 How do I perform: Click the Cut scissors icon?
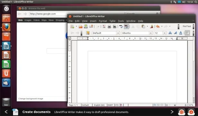point(133,27)
